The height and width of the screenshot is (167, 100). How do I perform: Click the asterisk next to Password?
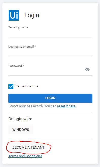pos(23,66)
